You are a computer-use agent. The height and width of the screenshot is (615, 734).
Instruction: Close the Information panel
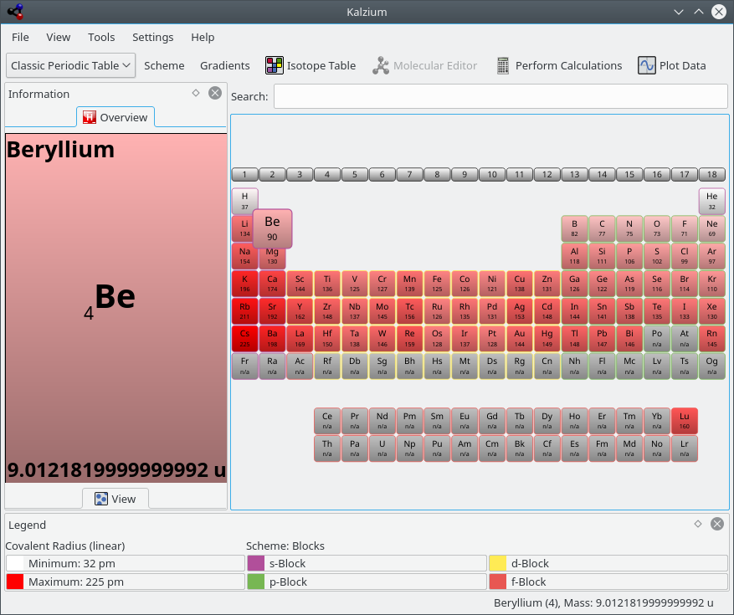(x=215, y=93)
